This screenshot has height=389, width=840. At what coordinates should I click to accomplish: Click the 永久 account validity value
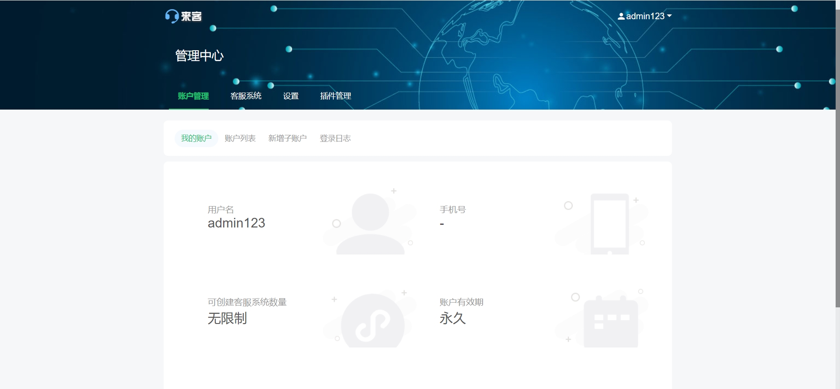pos(452,318)
